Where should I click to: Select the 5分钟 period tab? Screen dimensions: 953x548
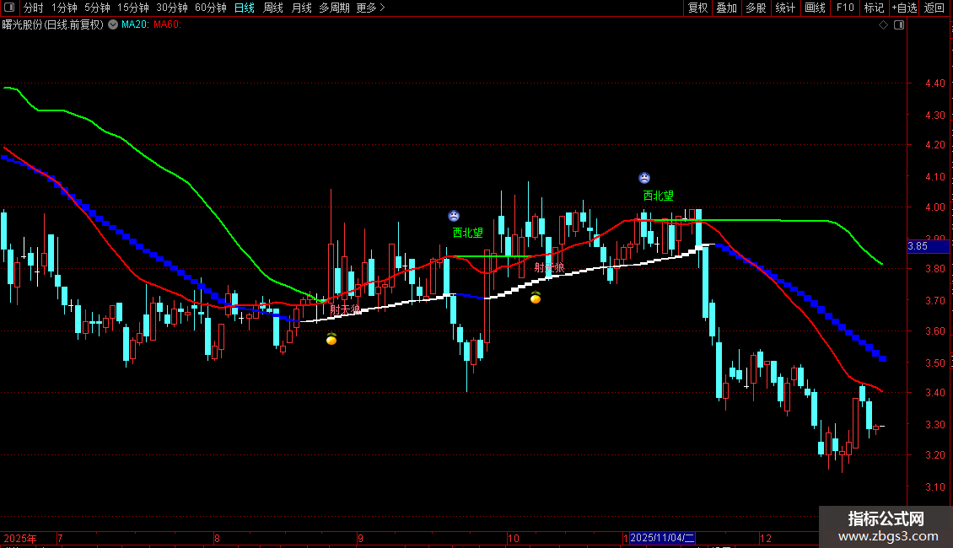pyautogui.click(x=97, y=8)
